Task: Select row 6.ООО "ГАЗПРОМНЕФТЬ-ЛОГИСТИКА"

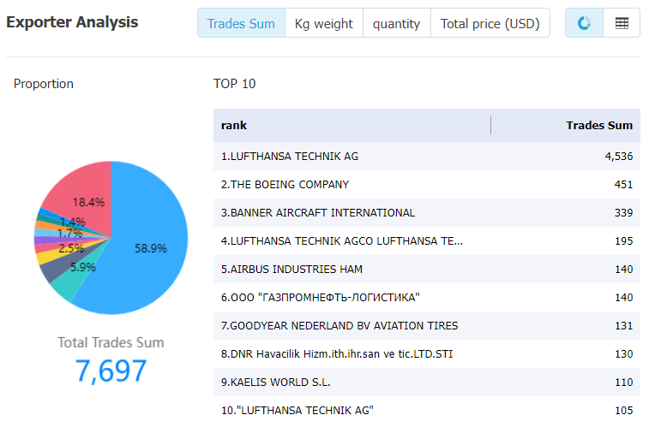Action: [x=427, y=298]
